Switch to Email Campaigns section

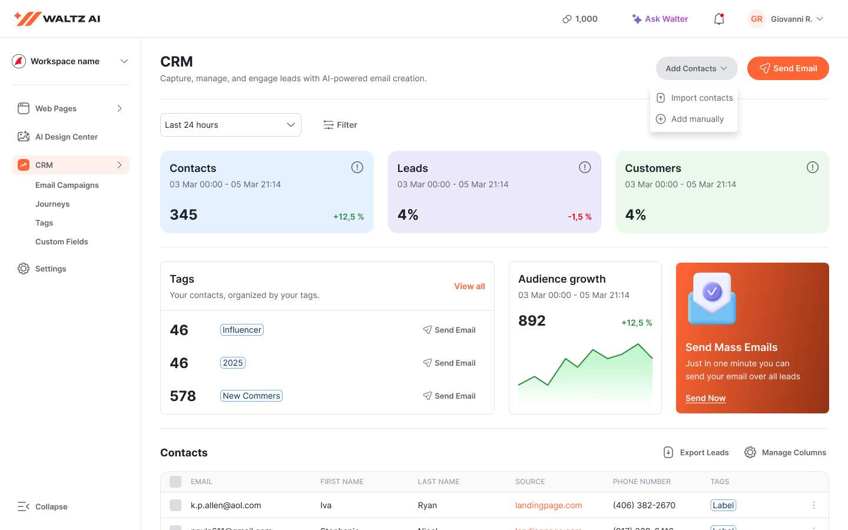[67, 185]
